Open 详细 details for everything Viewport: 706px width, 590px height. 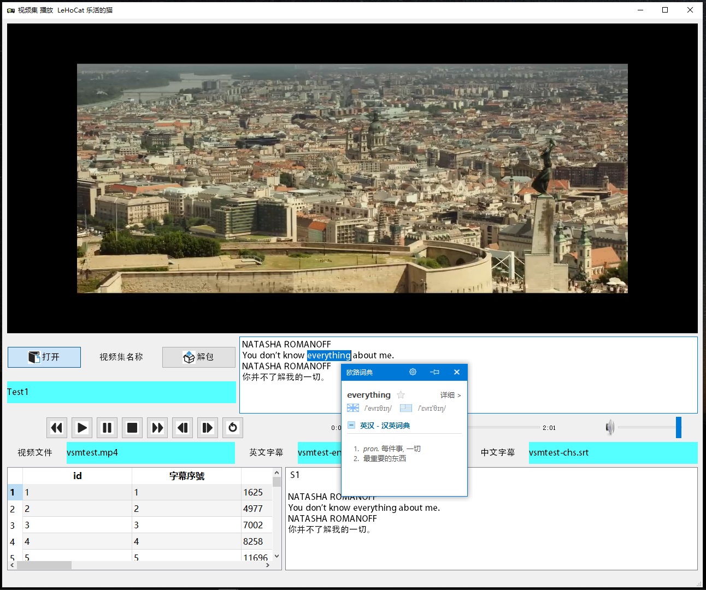(451, 395)
